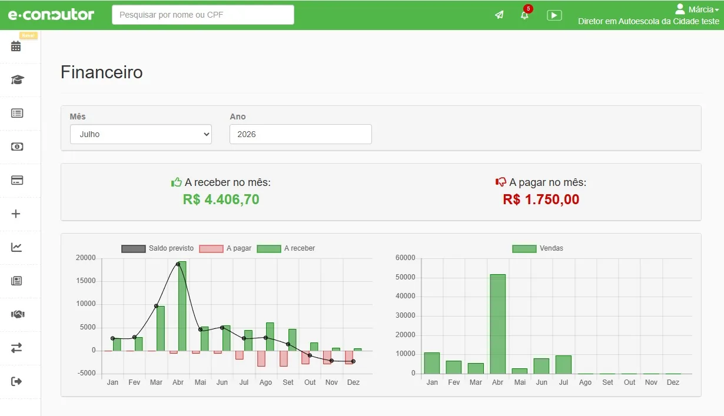724x416 pixels.
Task: Open the Mês dropdown showing Julho
Action: (141, 134)
